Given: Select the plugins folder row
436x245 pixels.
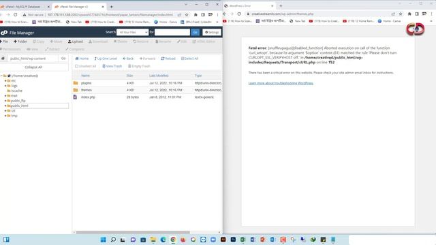Looking at the screenshot, I should [147, 83].
